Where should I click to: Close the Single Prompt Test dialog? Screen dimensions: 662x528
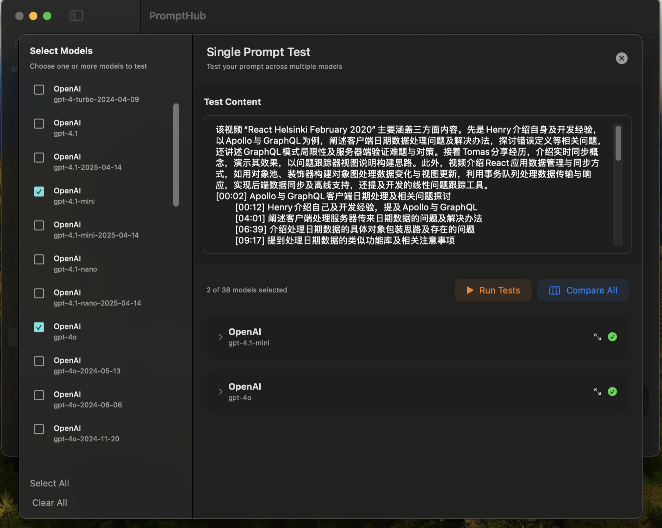click(x=621, y=58)
